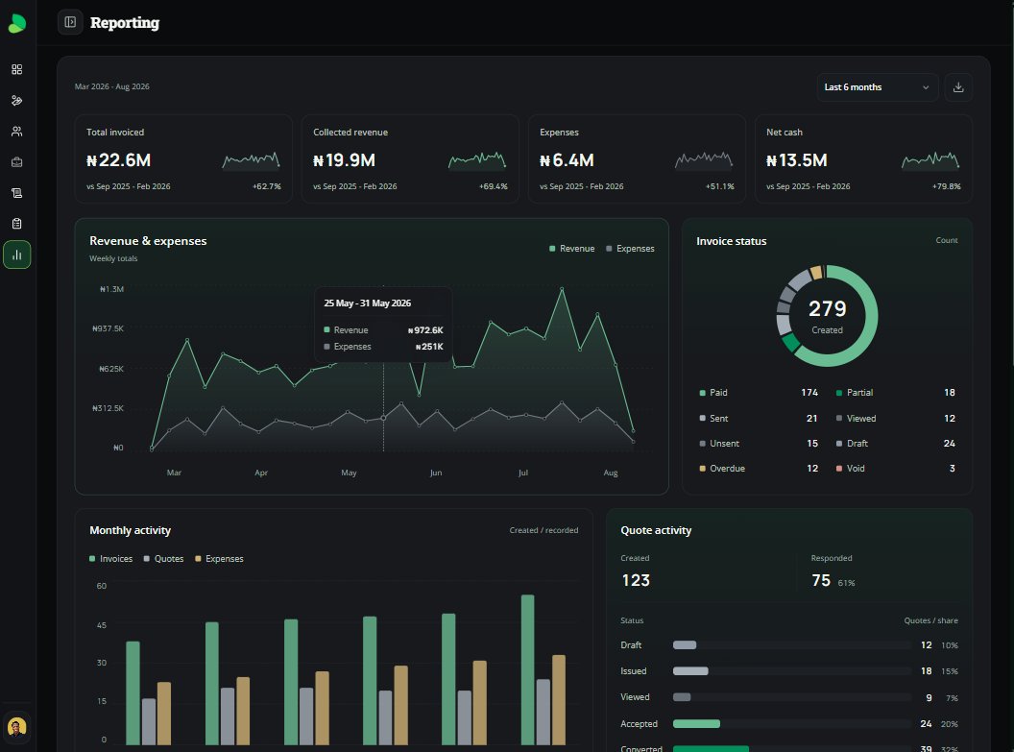Screen dimensions: 1014x752
Task: Click the green leaf app logo
Action: pyautogui.click(x=17, y=23)
